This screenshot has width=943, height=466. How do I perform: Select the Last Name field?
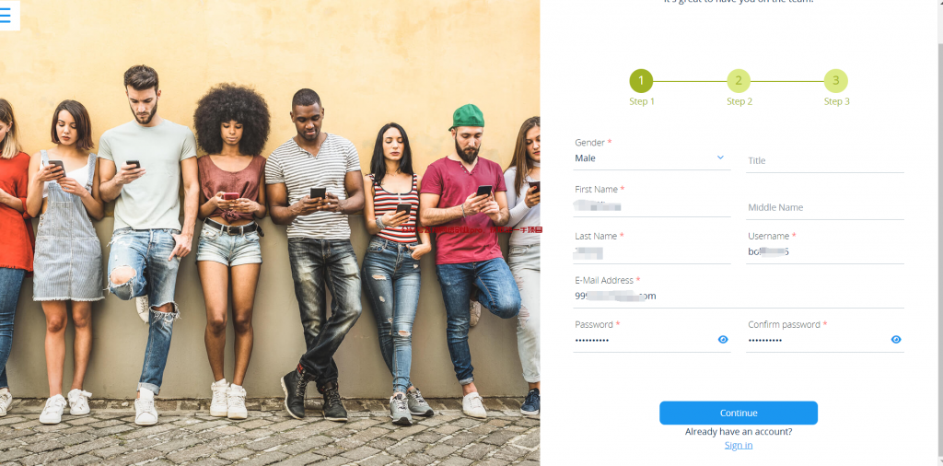pyautogui.click(x=652, y=252)
